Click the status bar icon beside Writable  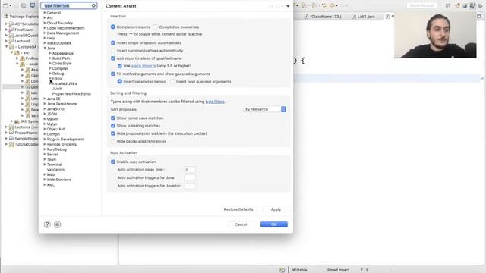[x=282, y=270]
